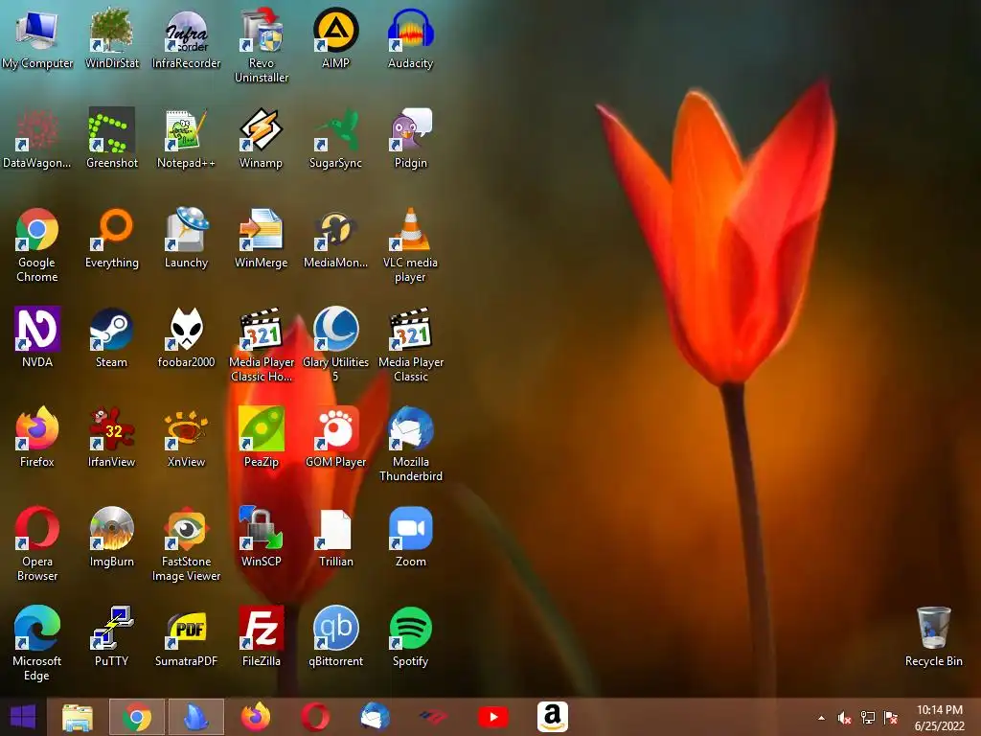Select the qBittorrent icon
This screenshot has height=736, width=981.
coord(336,636)
